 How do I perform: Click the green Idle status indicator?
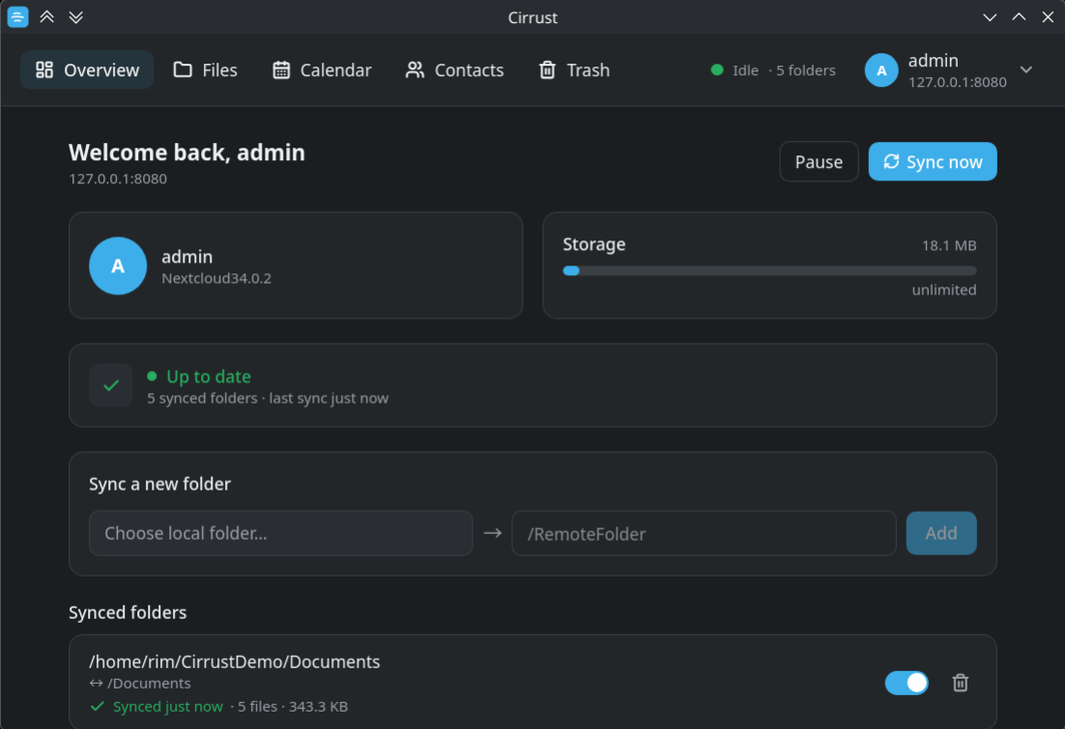[716, 70]
